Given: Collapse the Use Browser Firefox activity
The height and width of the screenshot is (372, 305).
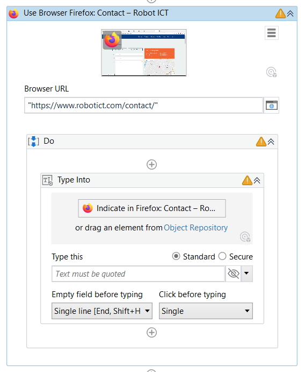Looking at the screenshot, I should [x=291, y=13].
